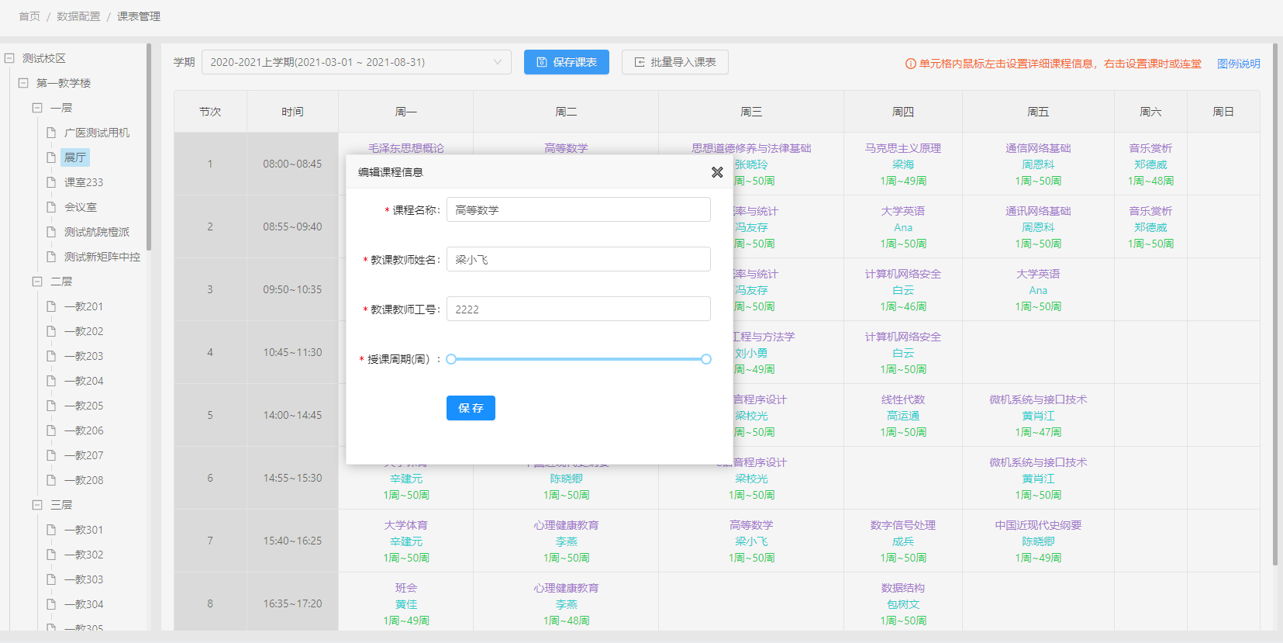Select 一教303 in the room tree
1283x643 pixels.
(84, 579)
